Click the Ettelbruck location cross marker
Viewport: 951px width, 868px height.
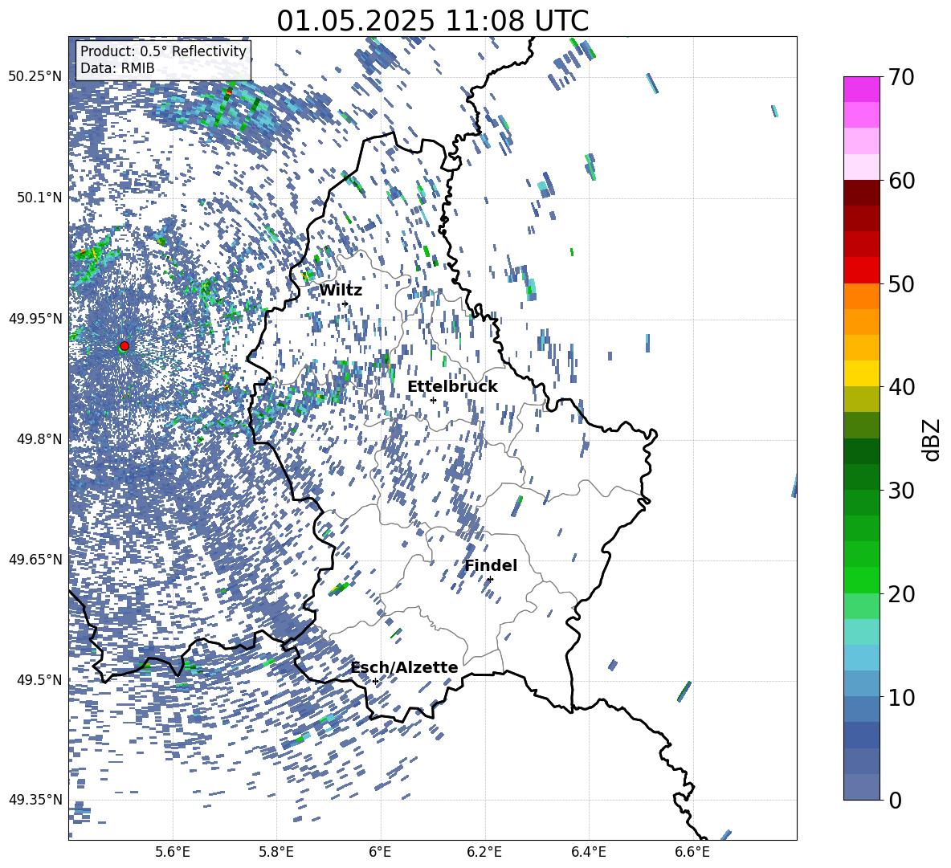pos(433,400)
